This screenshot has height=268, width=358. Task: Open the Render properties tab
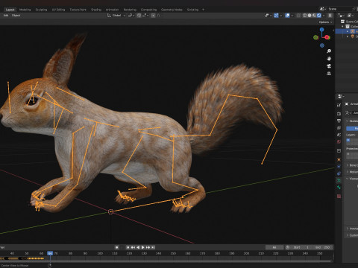339,114
